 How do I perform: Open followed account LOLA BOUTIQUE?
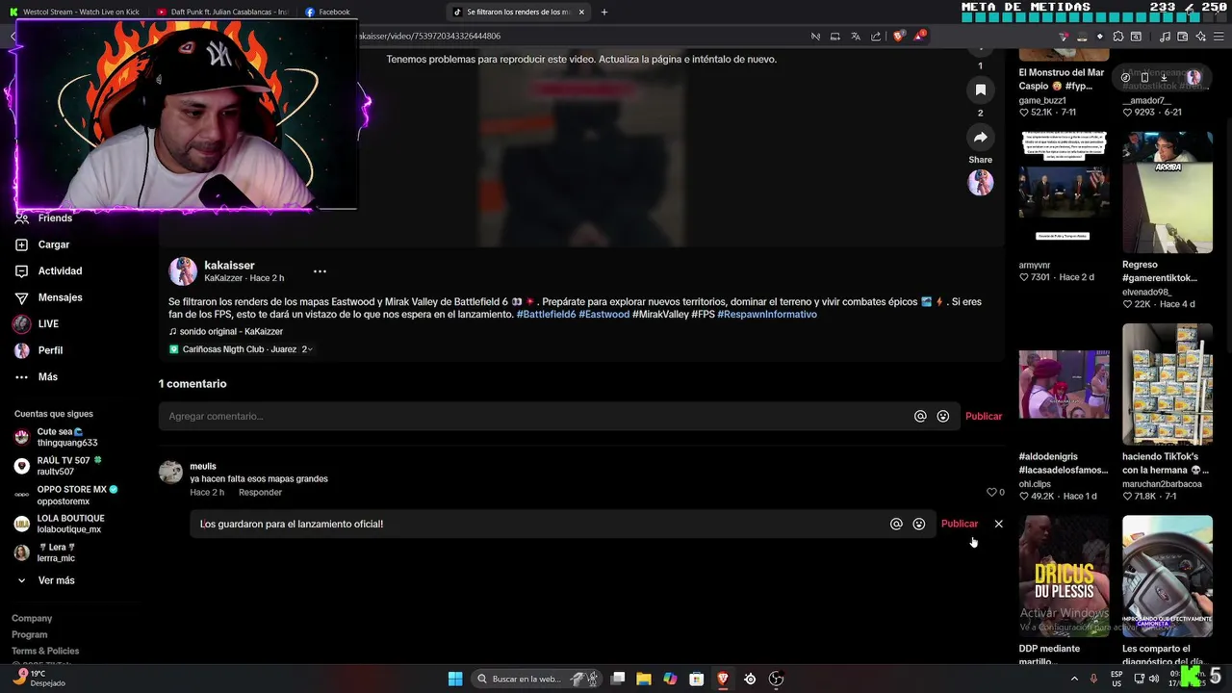(60, 524)
